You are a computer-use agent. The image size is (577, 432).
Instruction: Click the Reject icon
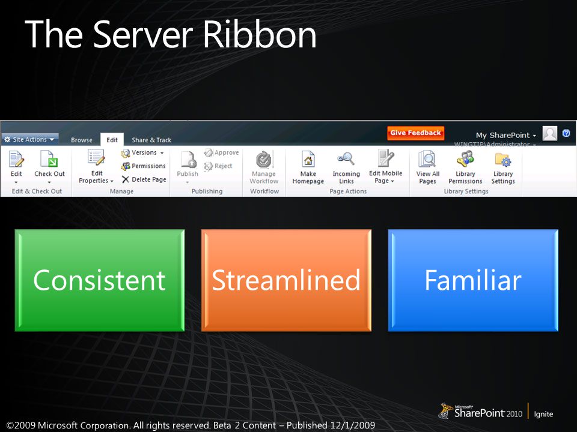(x=209, y=166)
